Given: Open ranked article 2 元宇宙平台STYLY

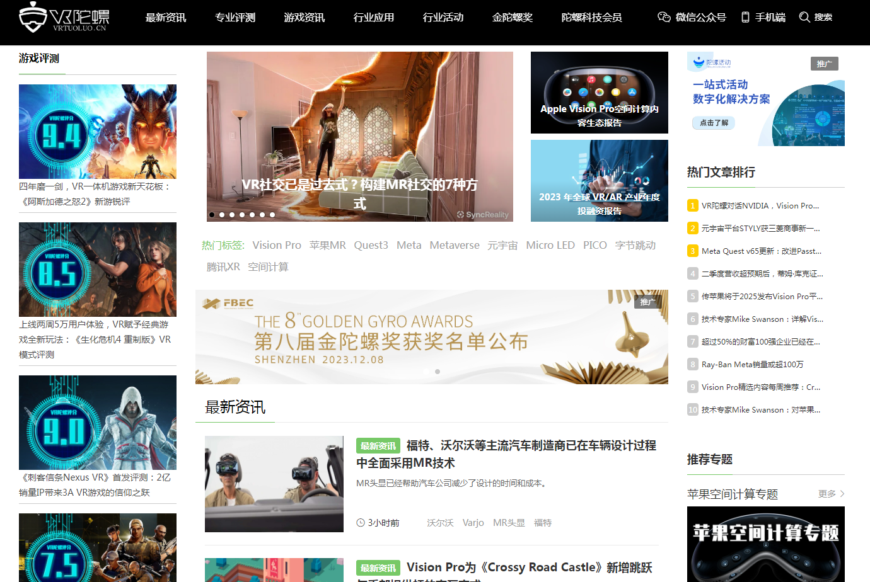Looking at the screenshot, I should 760,228.
